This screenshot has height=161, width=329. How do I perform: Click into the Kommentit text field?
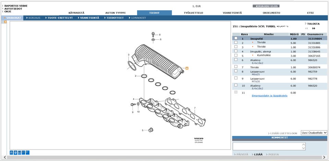(x=267, y=146)
